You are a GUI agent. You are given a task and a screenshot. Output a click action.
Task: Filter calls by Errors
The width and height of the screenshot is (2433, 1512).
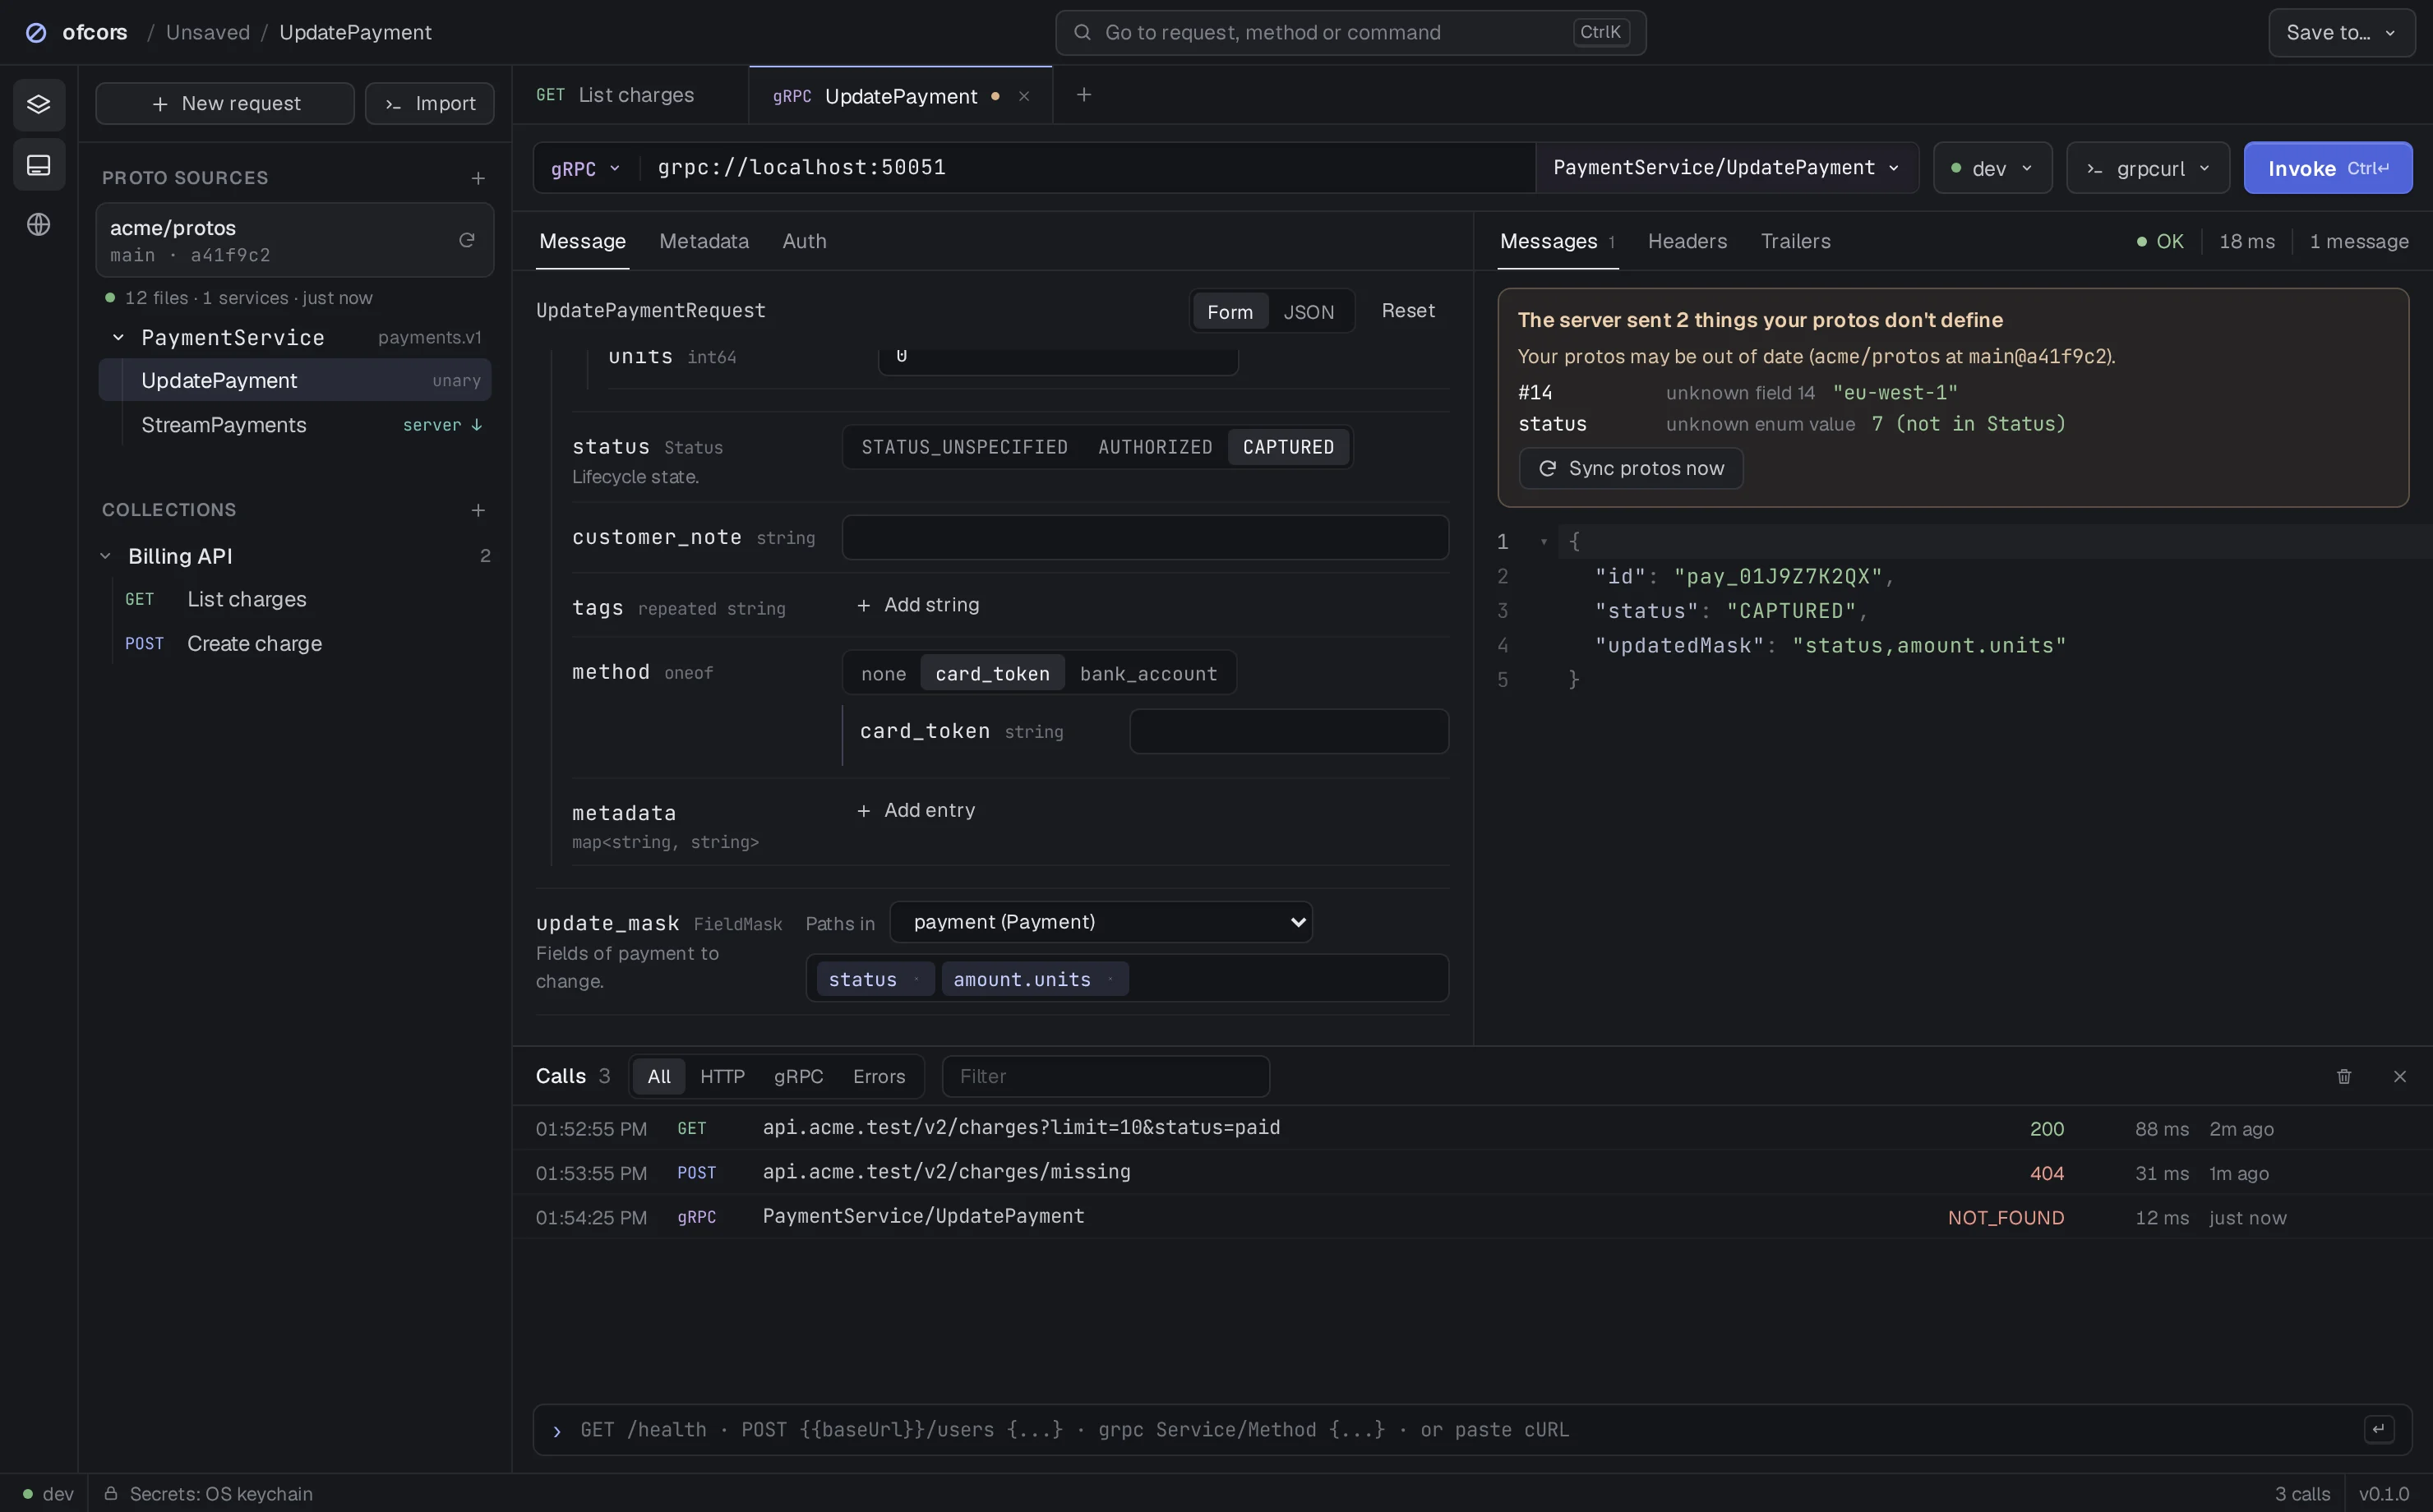[x=879, y=1077]
